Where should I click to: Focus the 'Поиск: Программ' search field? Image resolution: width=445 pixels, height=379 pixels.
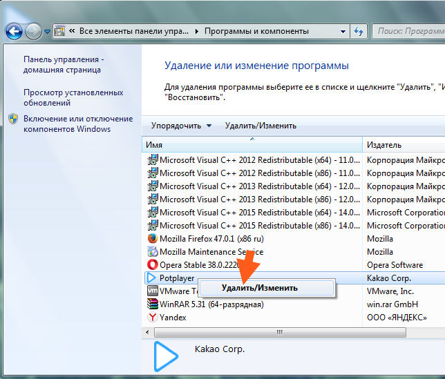pos(408,31)
